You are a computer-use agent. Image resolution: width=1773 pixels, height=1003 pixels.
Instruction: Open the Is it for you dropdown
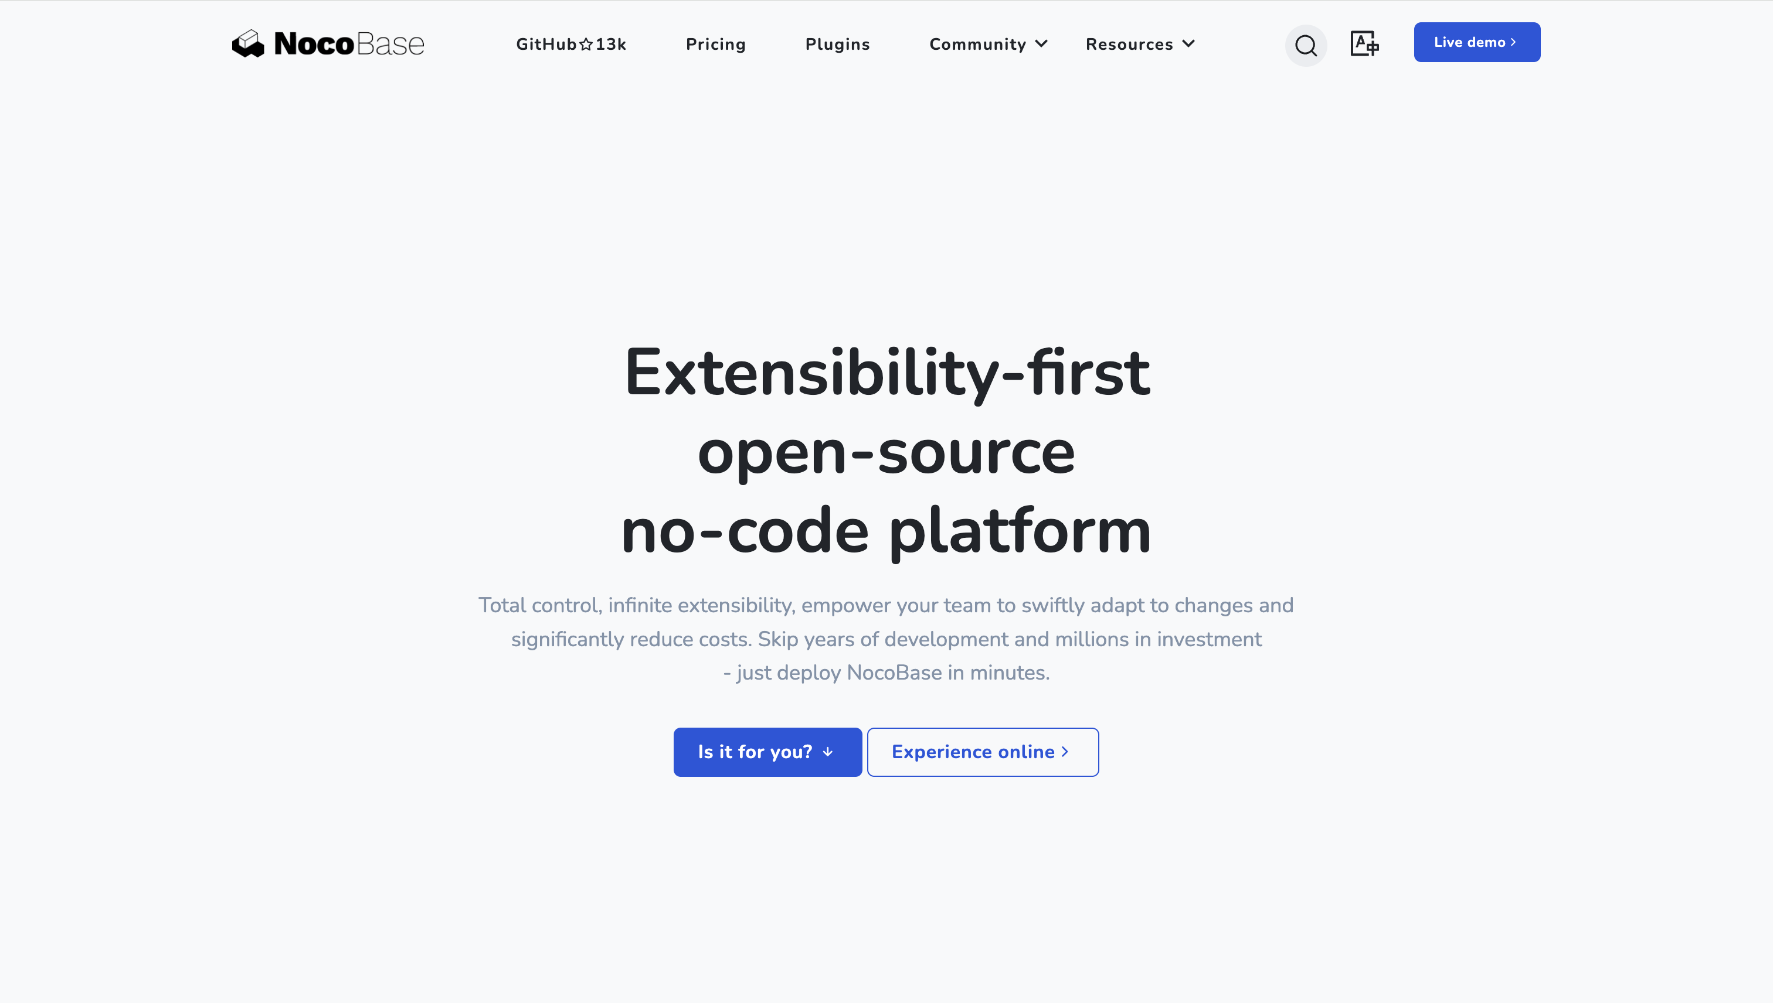(x=767, y=751)
